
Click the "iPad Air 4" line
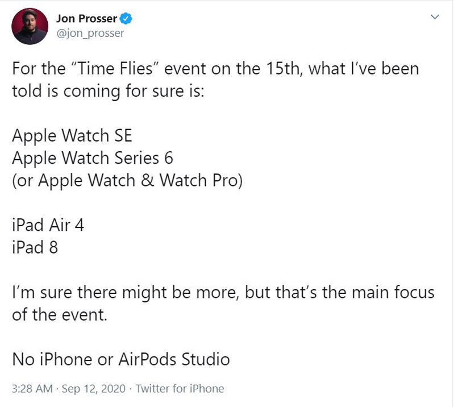pyautogui.click(x=48, y=225)
